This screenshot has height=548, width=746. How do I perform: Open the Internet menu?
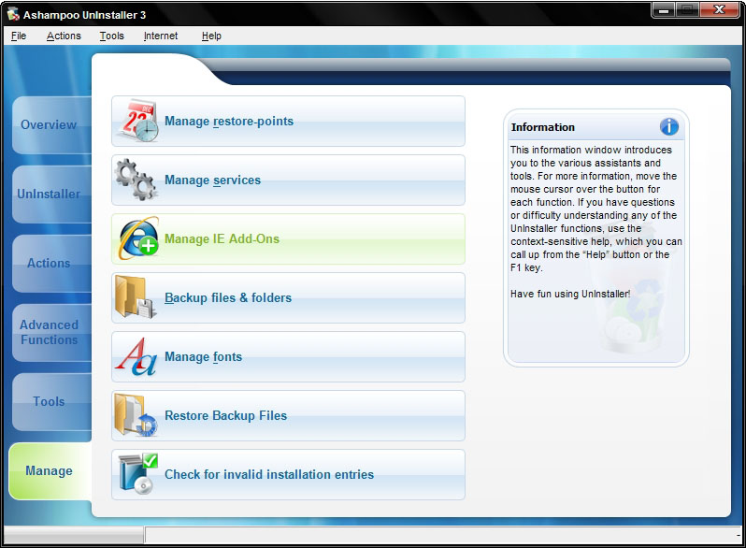[x=161, y=36]
